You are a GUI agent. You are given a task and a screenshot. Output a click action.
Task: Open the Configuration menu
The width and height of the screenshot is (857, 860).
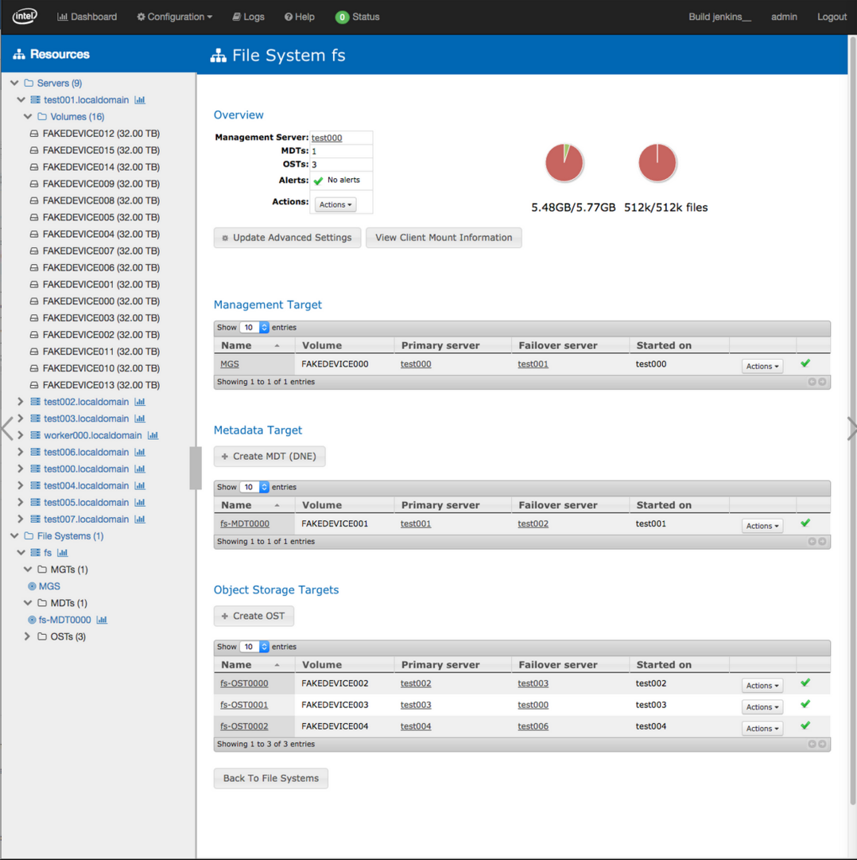coord(174,17)
